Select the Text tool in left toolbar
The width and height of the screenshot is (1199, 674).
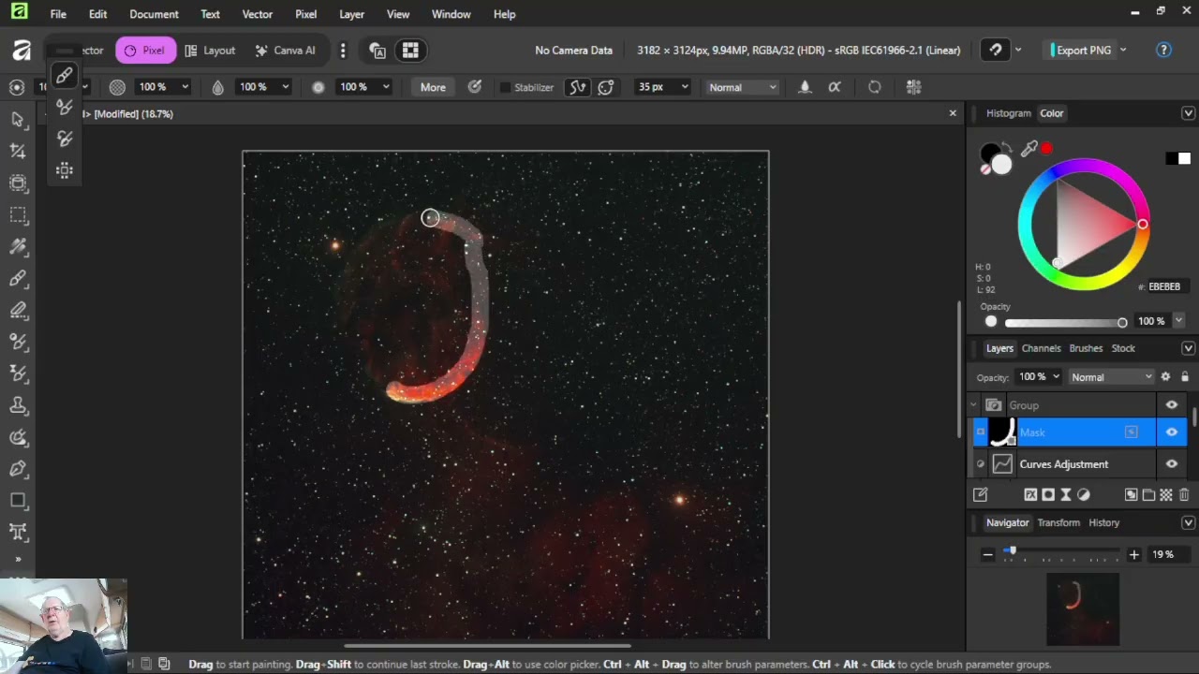pos(17,533)
